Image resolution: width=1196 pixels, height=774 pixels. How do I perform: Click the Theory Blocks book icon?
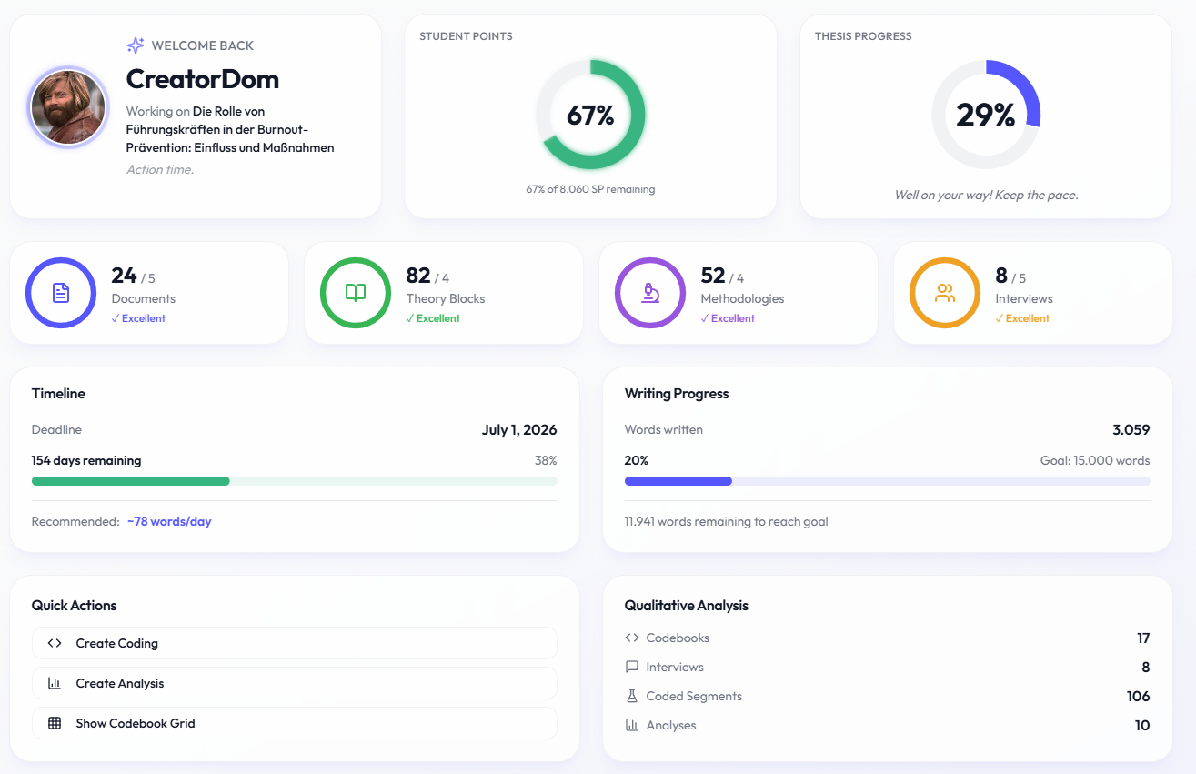[356, 293]
